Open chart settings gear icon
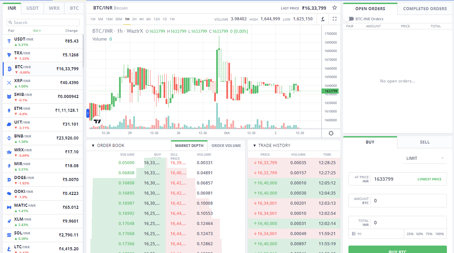Viewport: 454px width, 253px height. coord(331,133)
